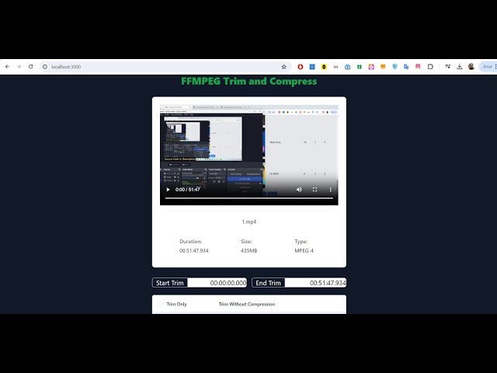The image size is (497, 373).
Task: Open the browser downloads icon
Action: (x=460, y=67)
